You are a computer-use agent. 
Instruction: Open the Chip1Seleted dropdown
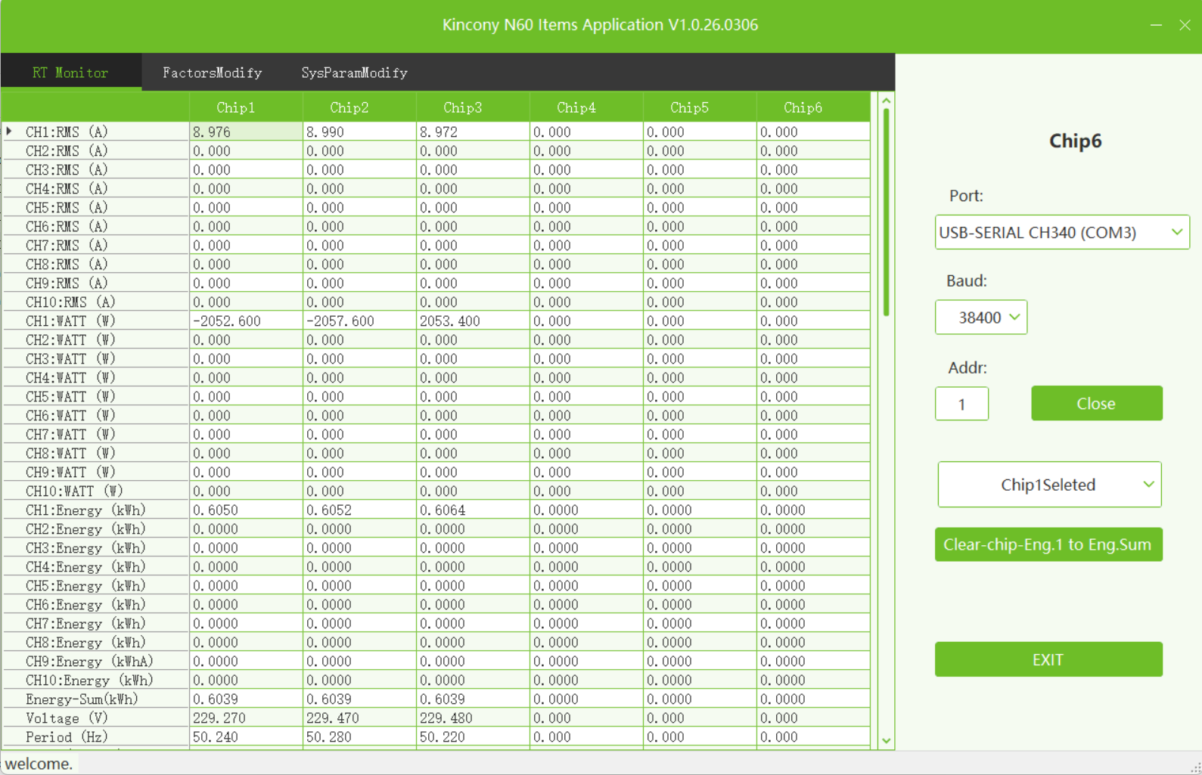tap(1049, 485)
